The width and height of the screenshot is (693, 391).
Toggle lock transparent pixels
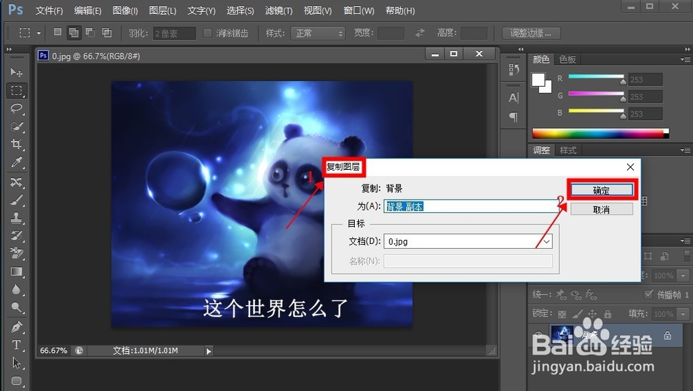tap(562, 314)
